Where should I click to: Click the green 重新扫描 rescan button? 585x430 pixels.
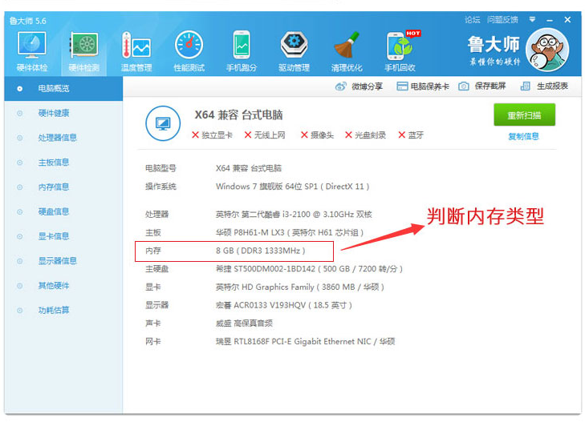coord(524,115)
